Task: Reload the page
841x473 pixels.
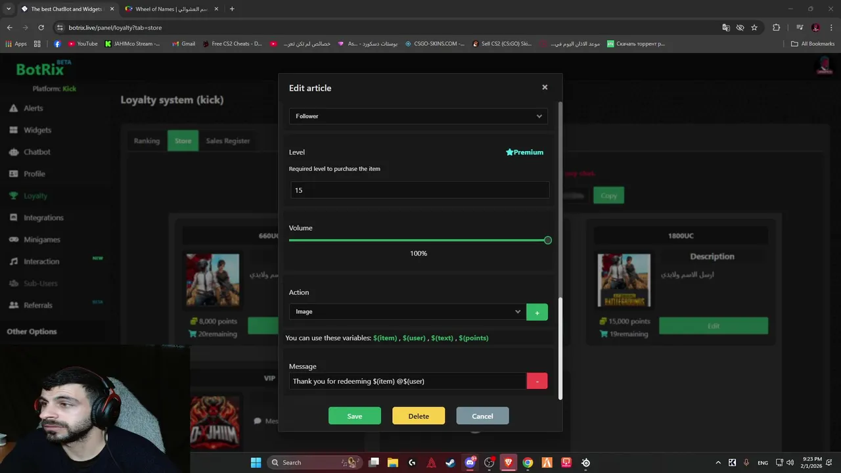Action: pos(41,28)
